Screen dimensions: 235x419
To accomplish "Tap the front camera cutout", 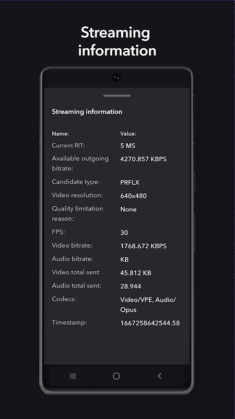I will (x=116, y=78).
